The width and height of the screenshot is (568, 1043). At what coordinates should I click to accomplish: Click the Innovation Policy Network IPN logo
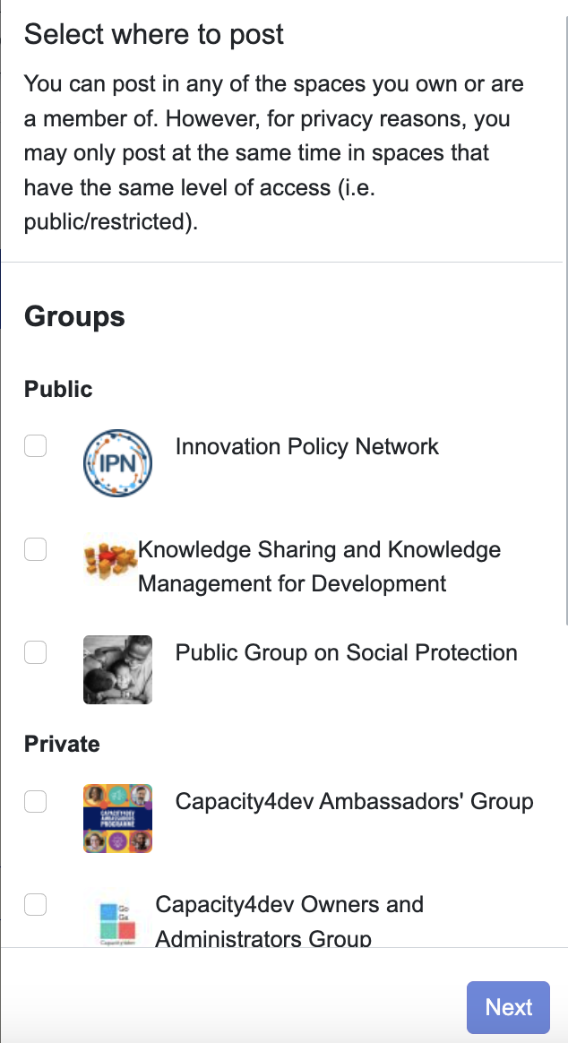(117, 462)
